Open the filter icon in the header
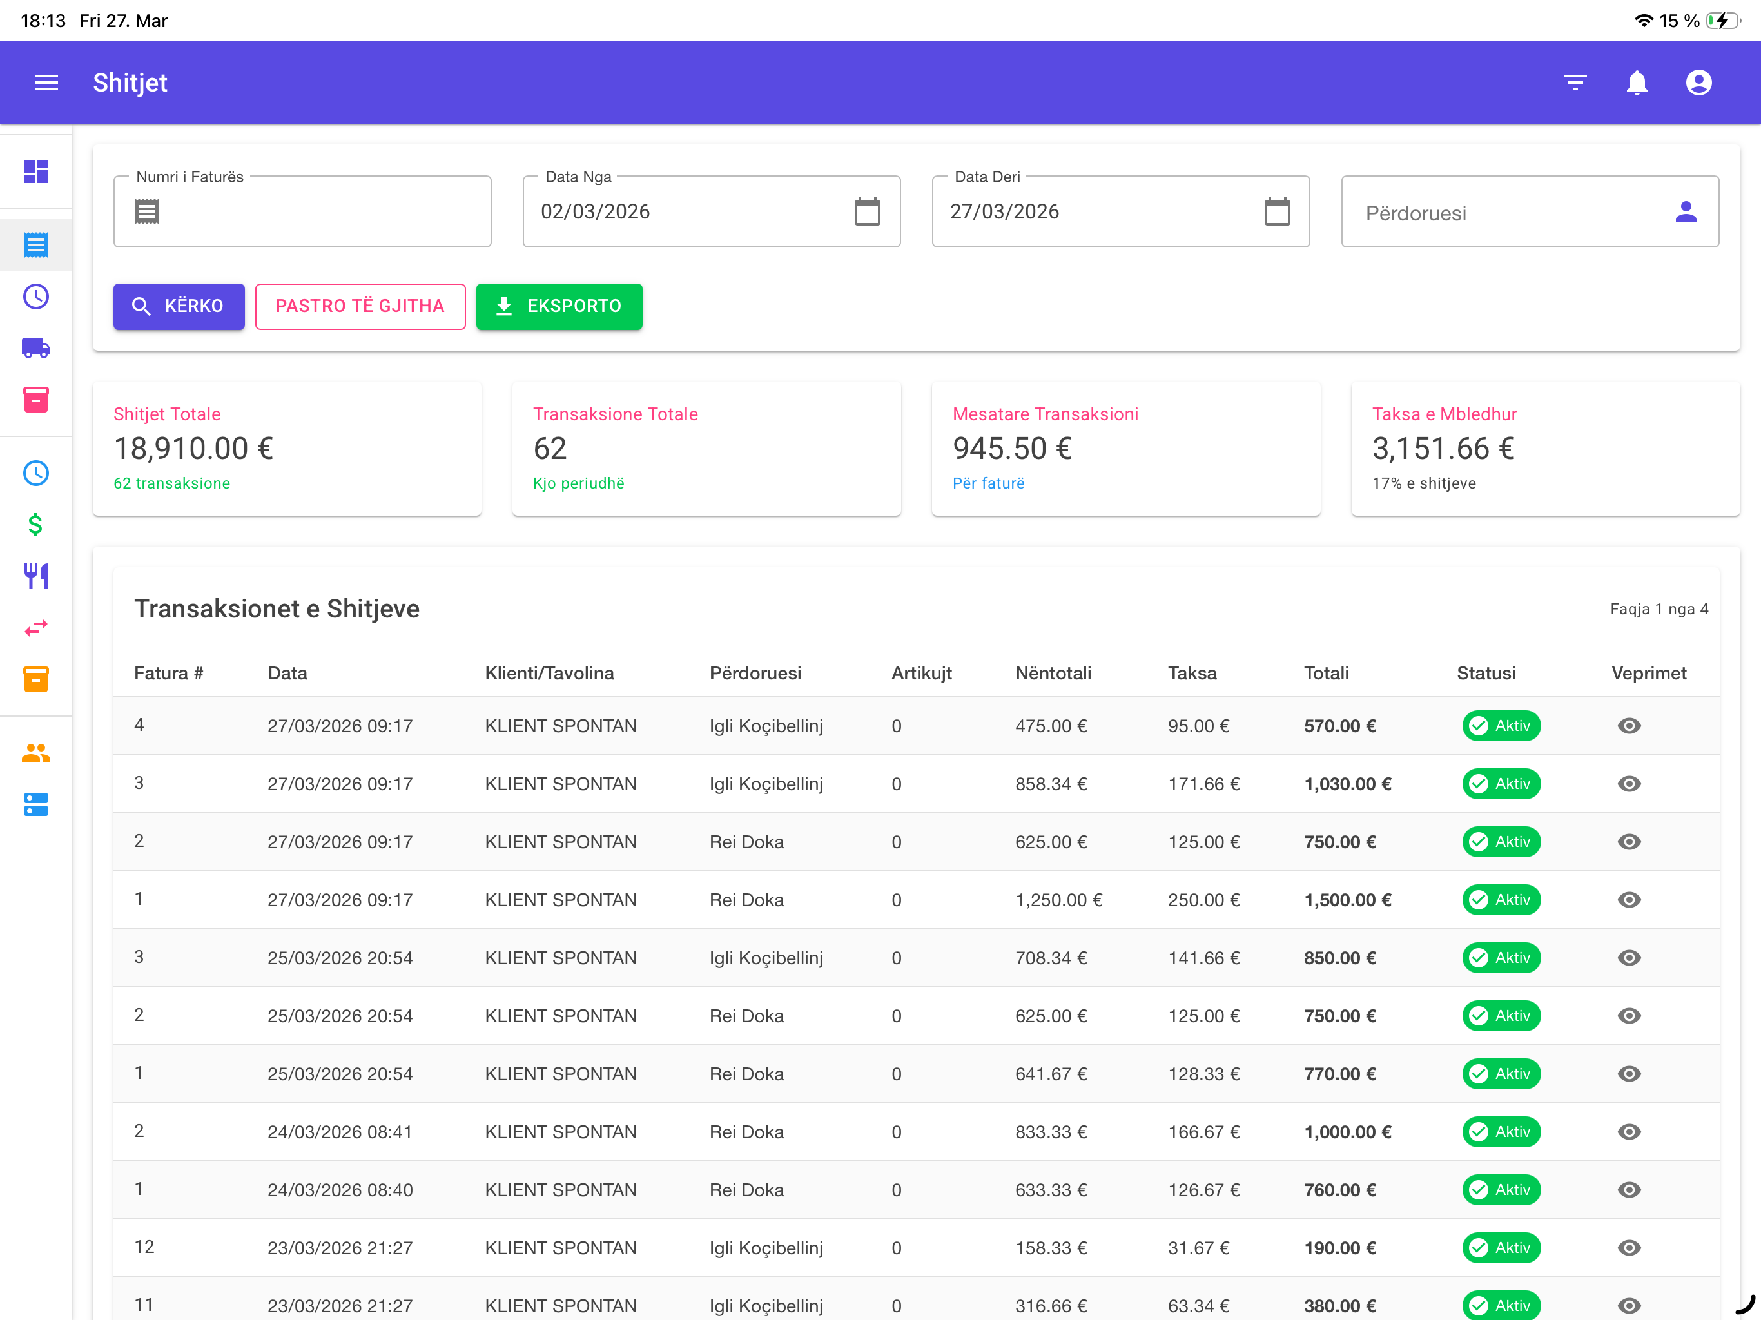Image resolution: width=1761 pixels, height=1320 pixels. click(1575, 82)
